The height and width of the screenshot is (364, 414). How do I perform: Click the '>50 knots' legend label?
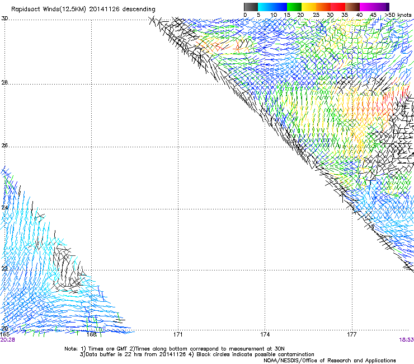point(398,15)
